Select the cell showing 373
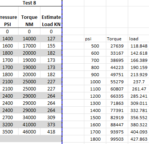Screen dimensions: 149x144 point(51,124)
